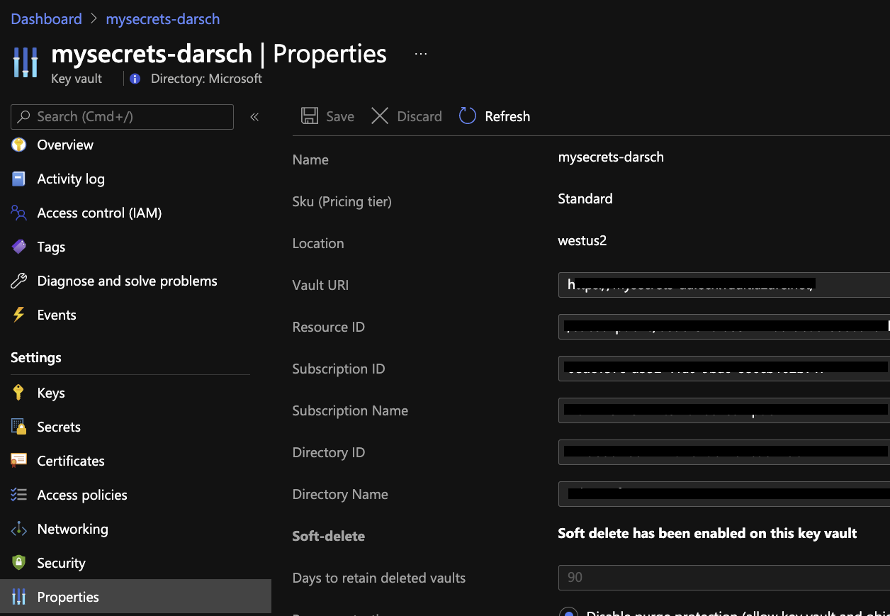Click the Directory ID field

coord(723,452)
